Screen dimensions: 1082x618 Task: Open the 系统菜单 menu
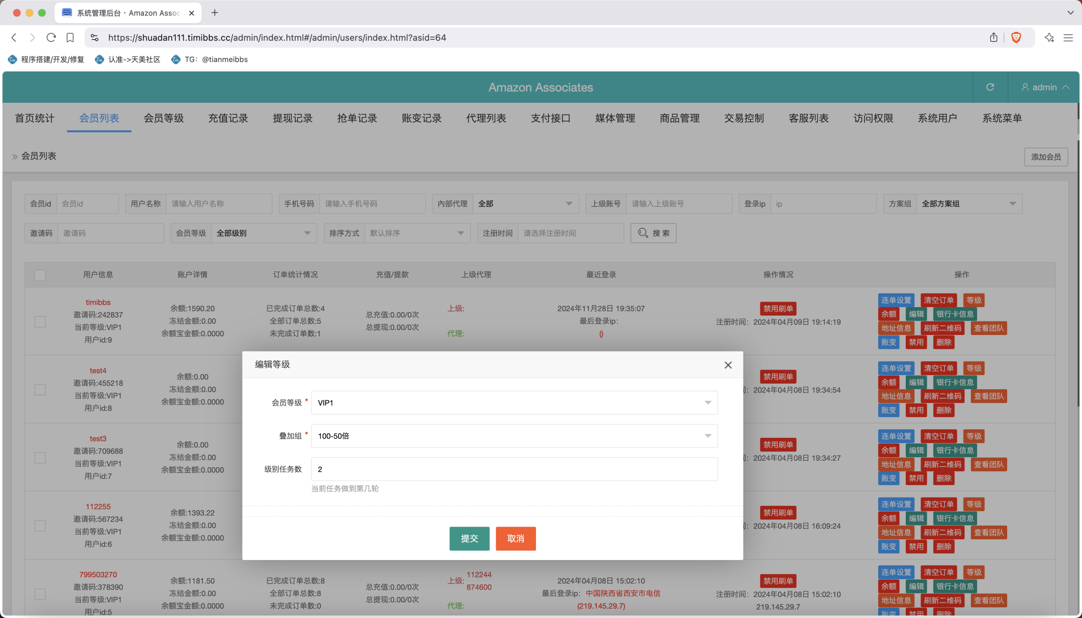coord(1002,118)
